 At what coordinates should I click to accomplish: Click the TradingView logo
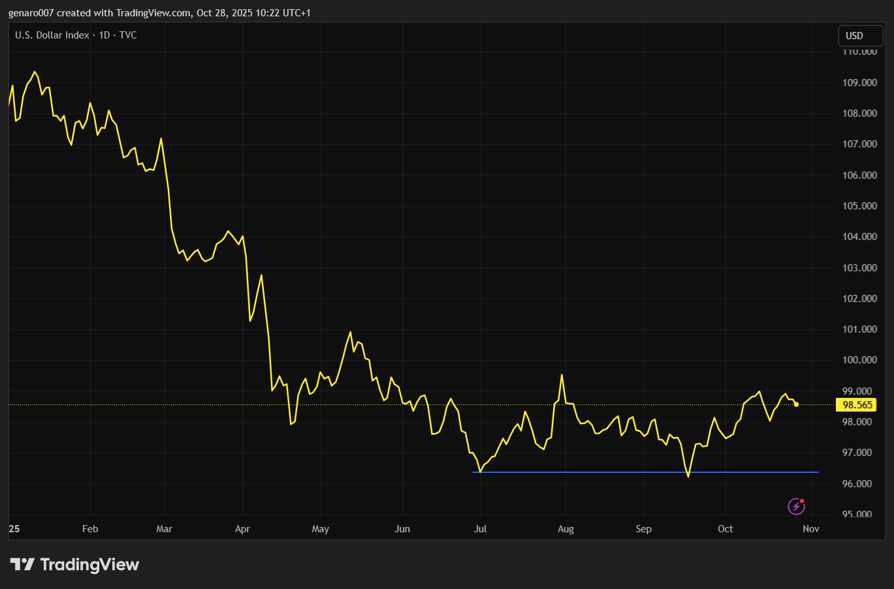coord(74,564)
